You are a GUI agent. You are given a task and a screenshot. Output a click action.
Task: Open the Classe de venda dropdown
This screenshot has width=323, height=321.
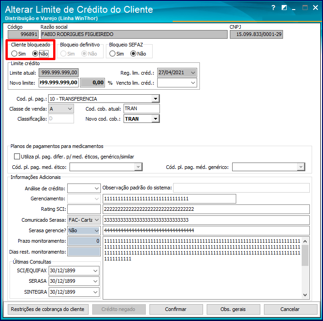[x=70, y=109]
